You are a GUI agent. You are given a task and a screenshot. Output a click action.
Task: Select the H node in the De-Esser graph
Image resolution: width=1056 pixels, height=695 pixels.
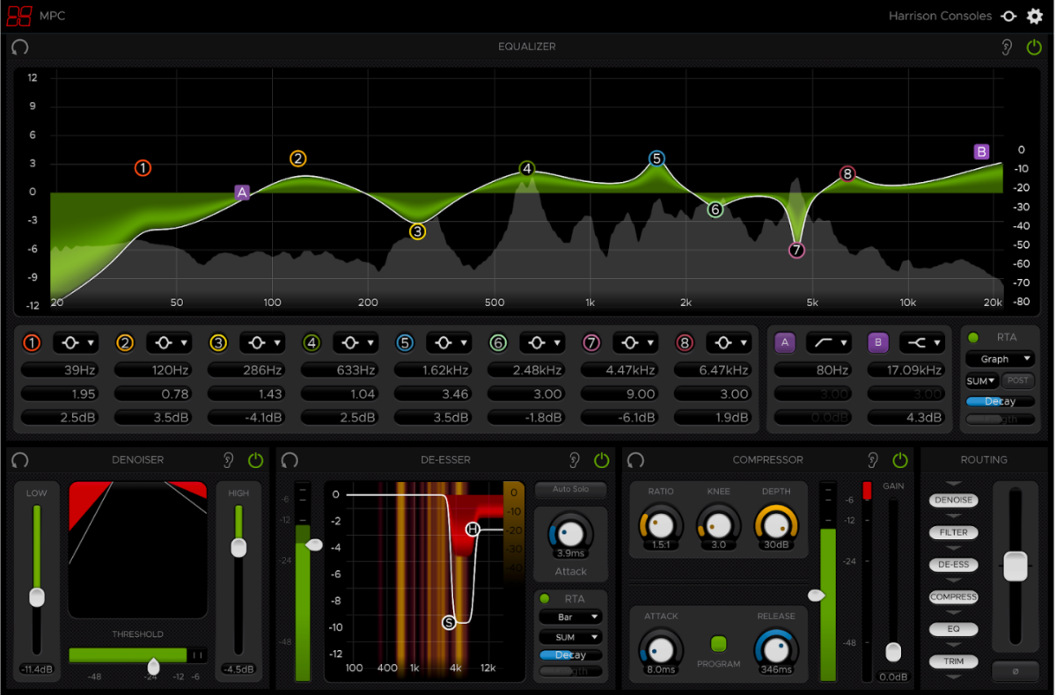pos(473,529)
